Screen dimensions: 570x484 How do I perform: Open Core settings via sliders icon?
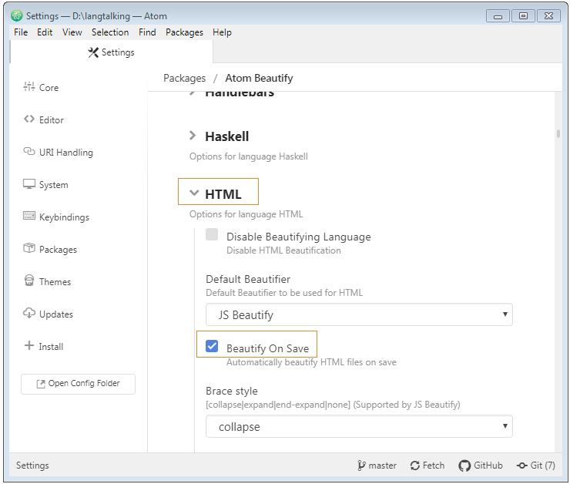point(29,86)
